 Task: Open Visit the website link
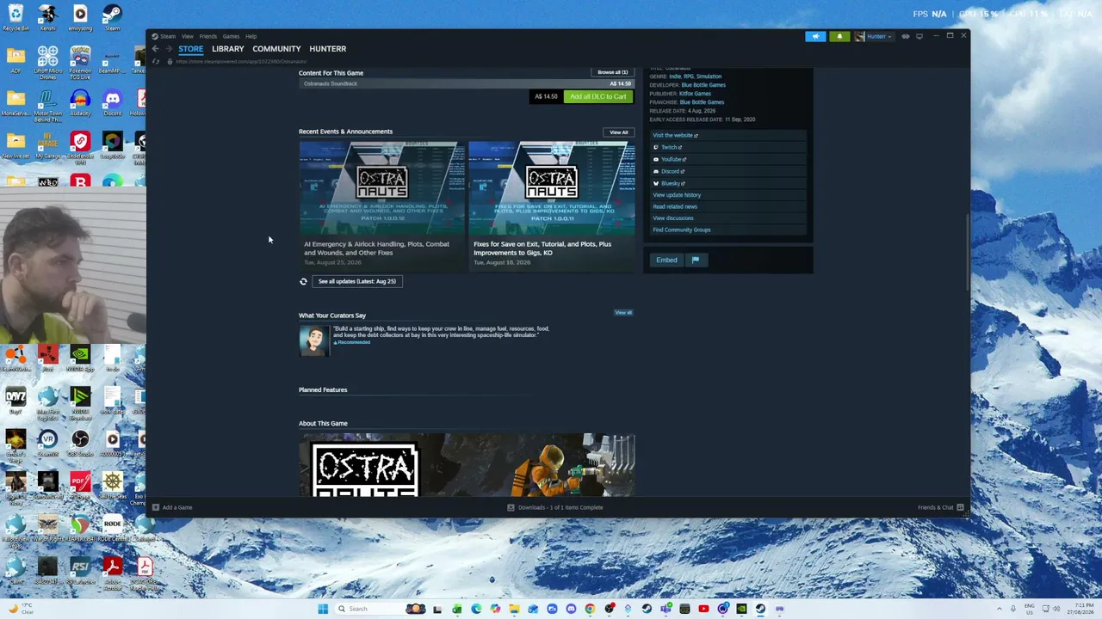coord(675,135)
